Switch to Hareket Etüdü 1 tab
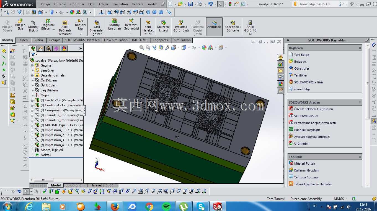 [102, 185]
